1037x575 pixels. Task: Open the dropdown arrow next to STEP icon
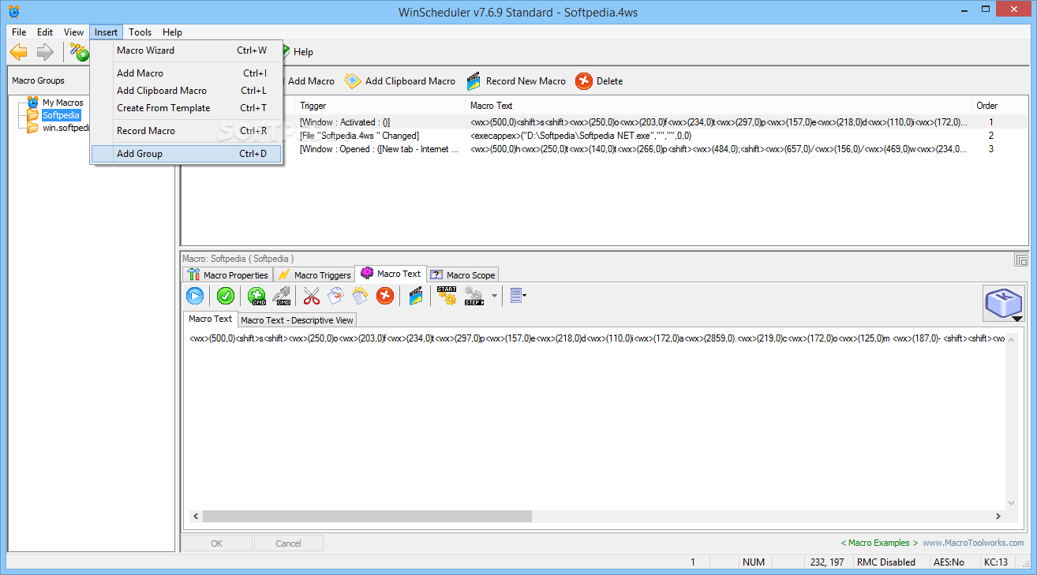coord(494,297)
